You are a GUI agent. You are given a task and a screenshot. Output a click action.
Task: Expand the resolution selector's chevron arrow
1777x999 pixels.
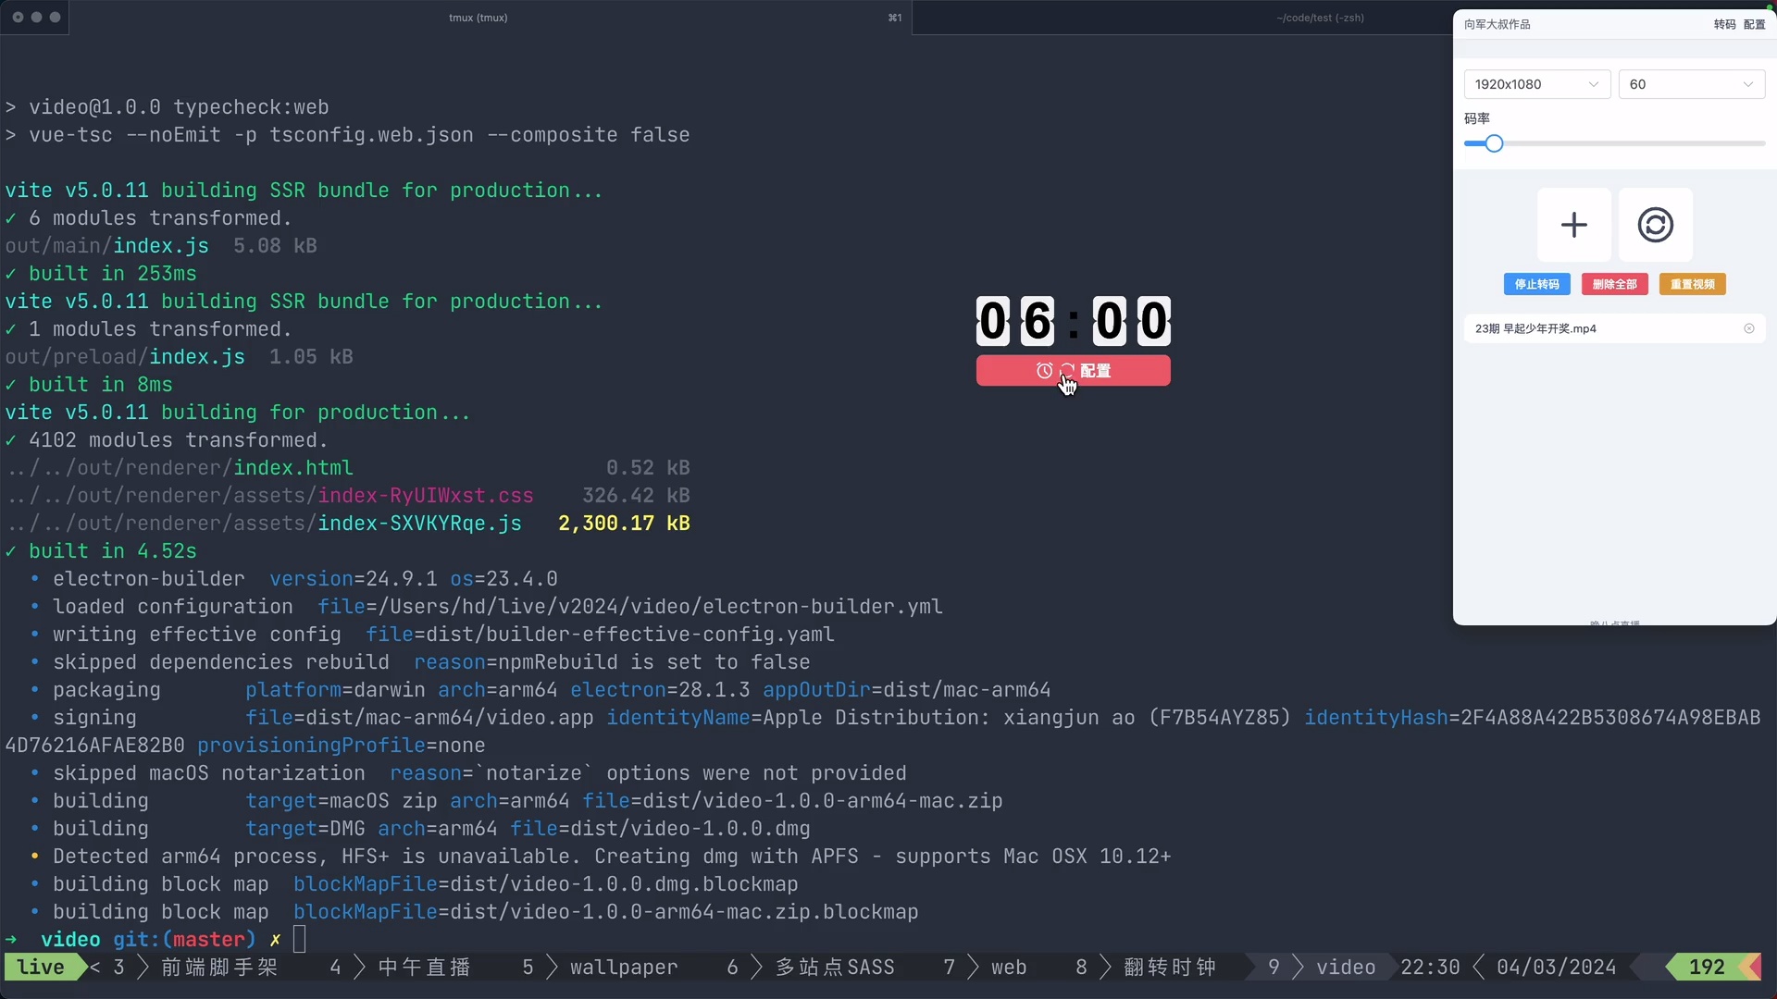1596,83
